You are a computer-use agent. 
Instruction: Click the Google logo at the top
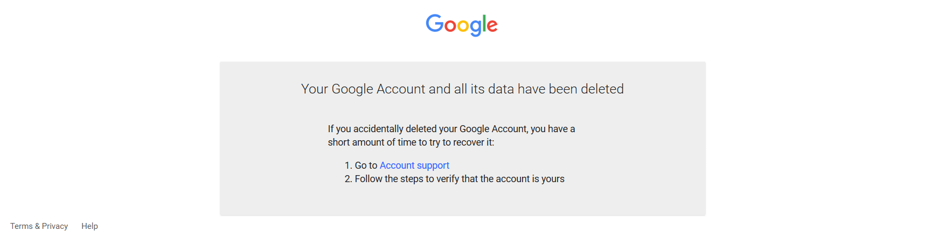462,25
